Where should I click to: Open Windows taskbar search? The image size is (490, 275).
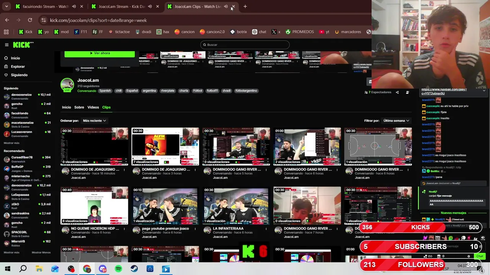(23, 269)
